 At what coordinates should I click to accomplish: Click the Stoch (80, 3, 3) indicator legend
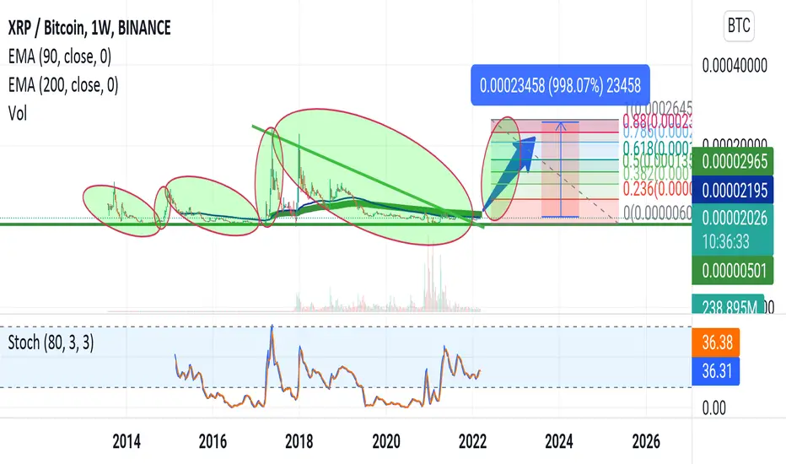click(x=51, y=343)
